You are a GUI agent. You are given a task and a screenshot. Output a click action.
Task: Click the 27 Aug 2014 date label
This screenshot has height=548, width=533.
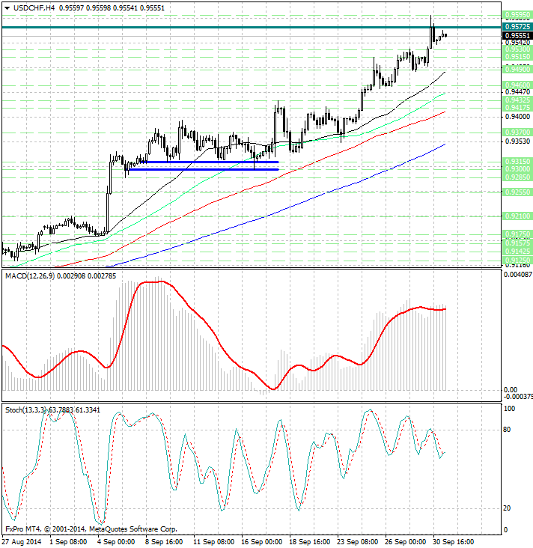pos(21,541)
